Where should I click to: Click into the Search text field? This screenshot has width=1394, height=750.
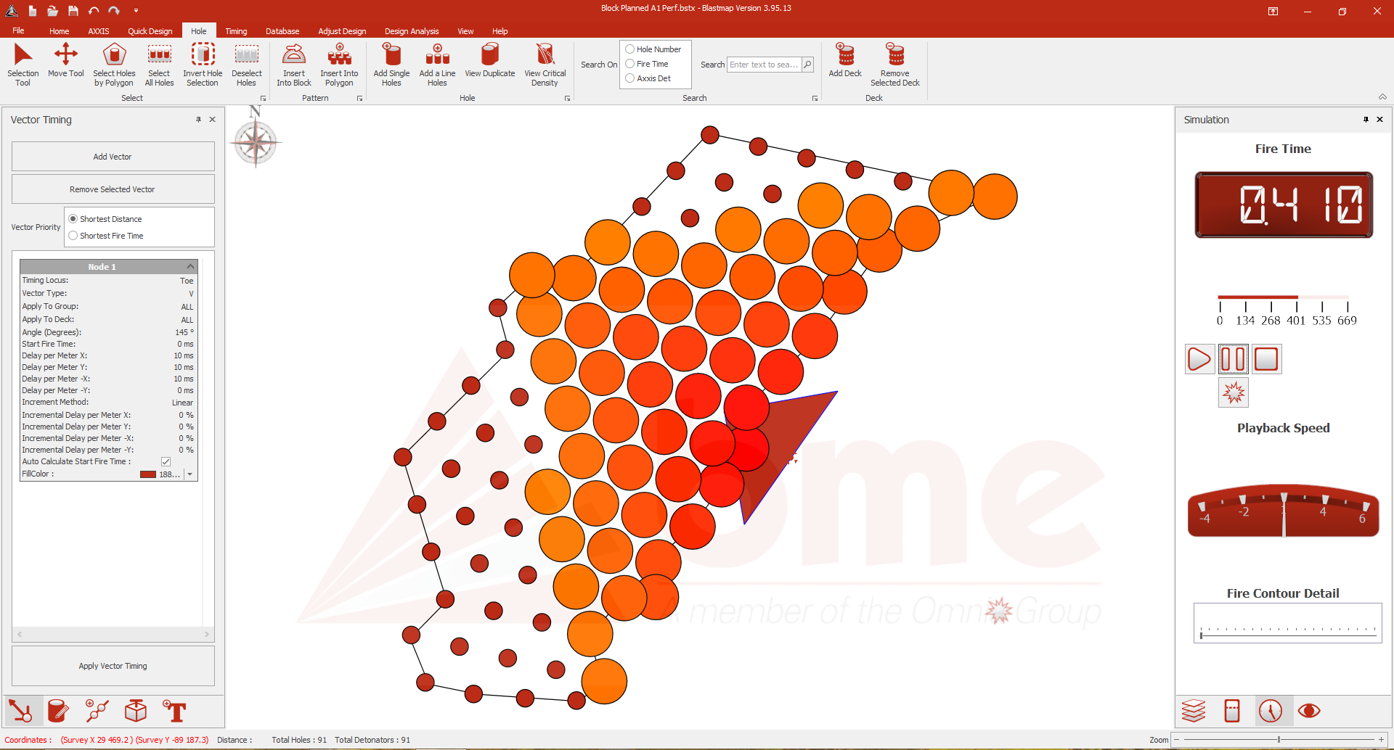point(764,65)
